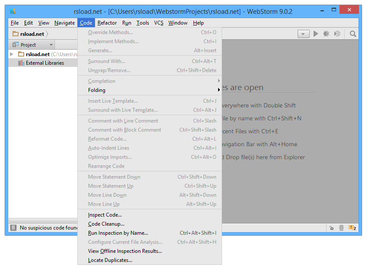This screenshot has height=274, width=368.
Task: Maximize the WebStorm window
Action: [x=334, y=10]
